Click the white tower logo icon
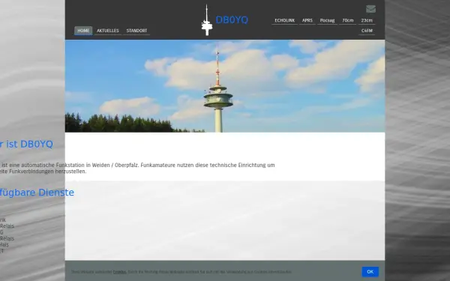Image resolution: width=450 pixels, height=281 pixels. (207, 19)
